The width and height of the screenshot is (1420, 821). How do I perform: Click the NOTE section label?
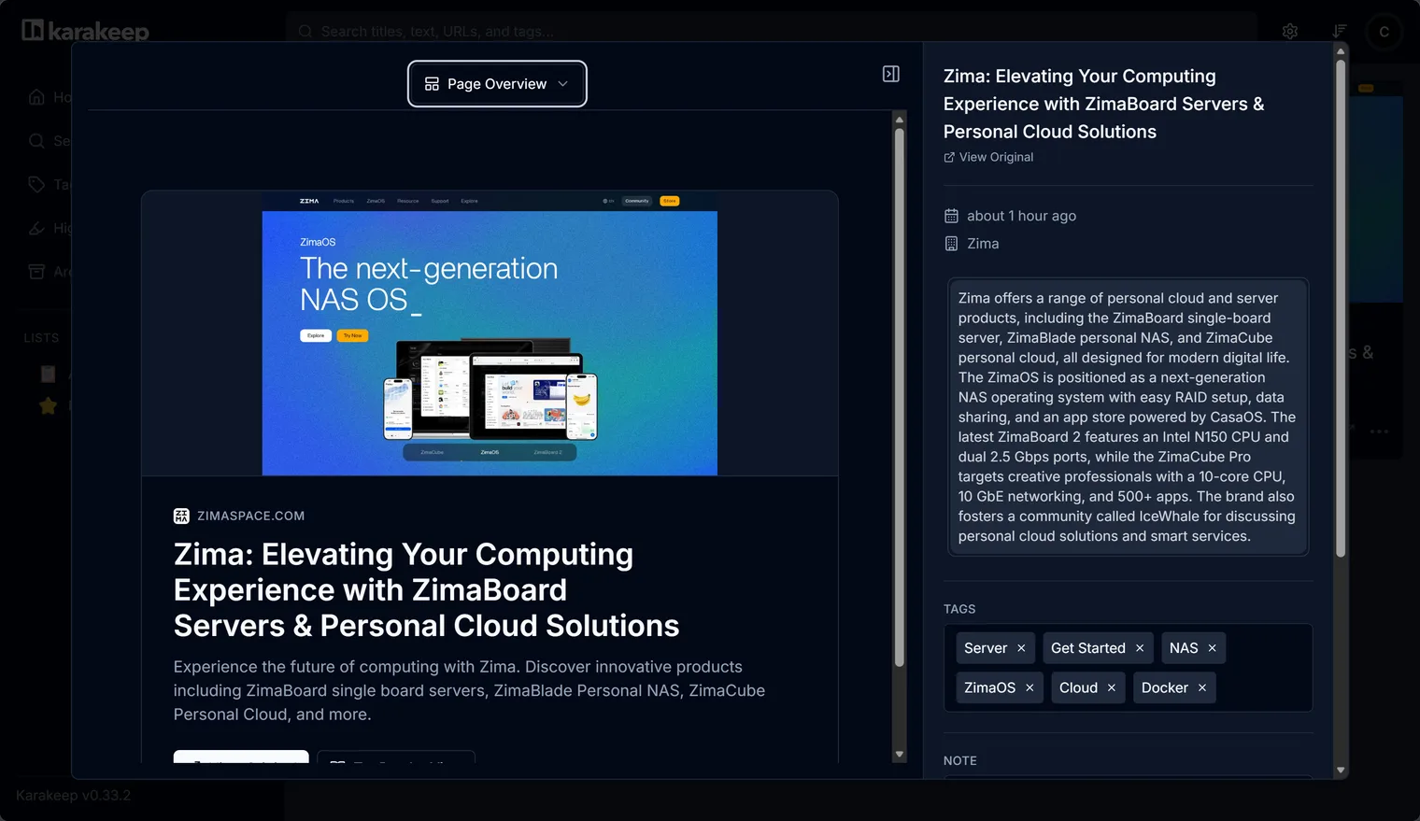click(x=960, y=761)
